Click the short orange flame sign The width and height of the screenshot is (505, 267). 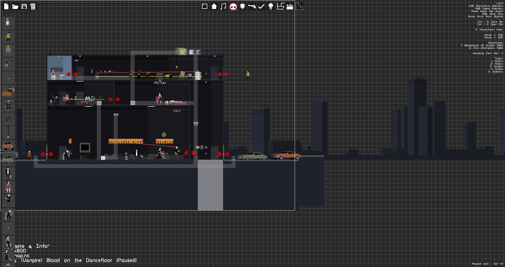[x=165, y=141]
